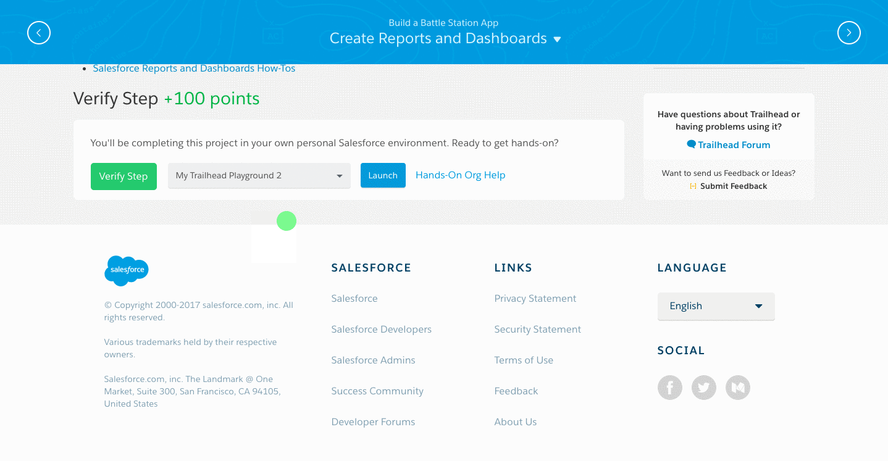This screenshot has width=888, height=461.
Task: Open the Terms of Use link
Action: [x=524, y=360]
